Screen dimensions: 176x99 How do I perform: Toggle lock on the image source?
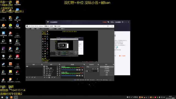click(x=60, y=67)
